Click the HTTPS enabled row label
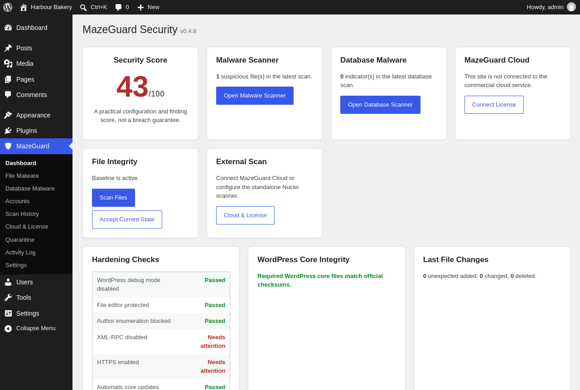Image resolution: width=580 pixels, height=390 pixels. coord(118,362)
